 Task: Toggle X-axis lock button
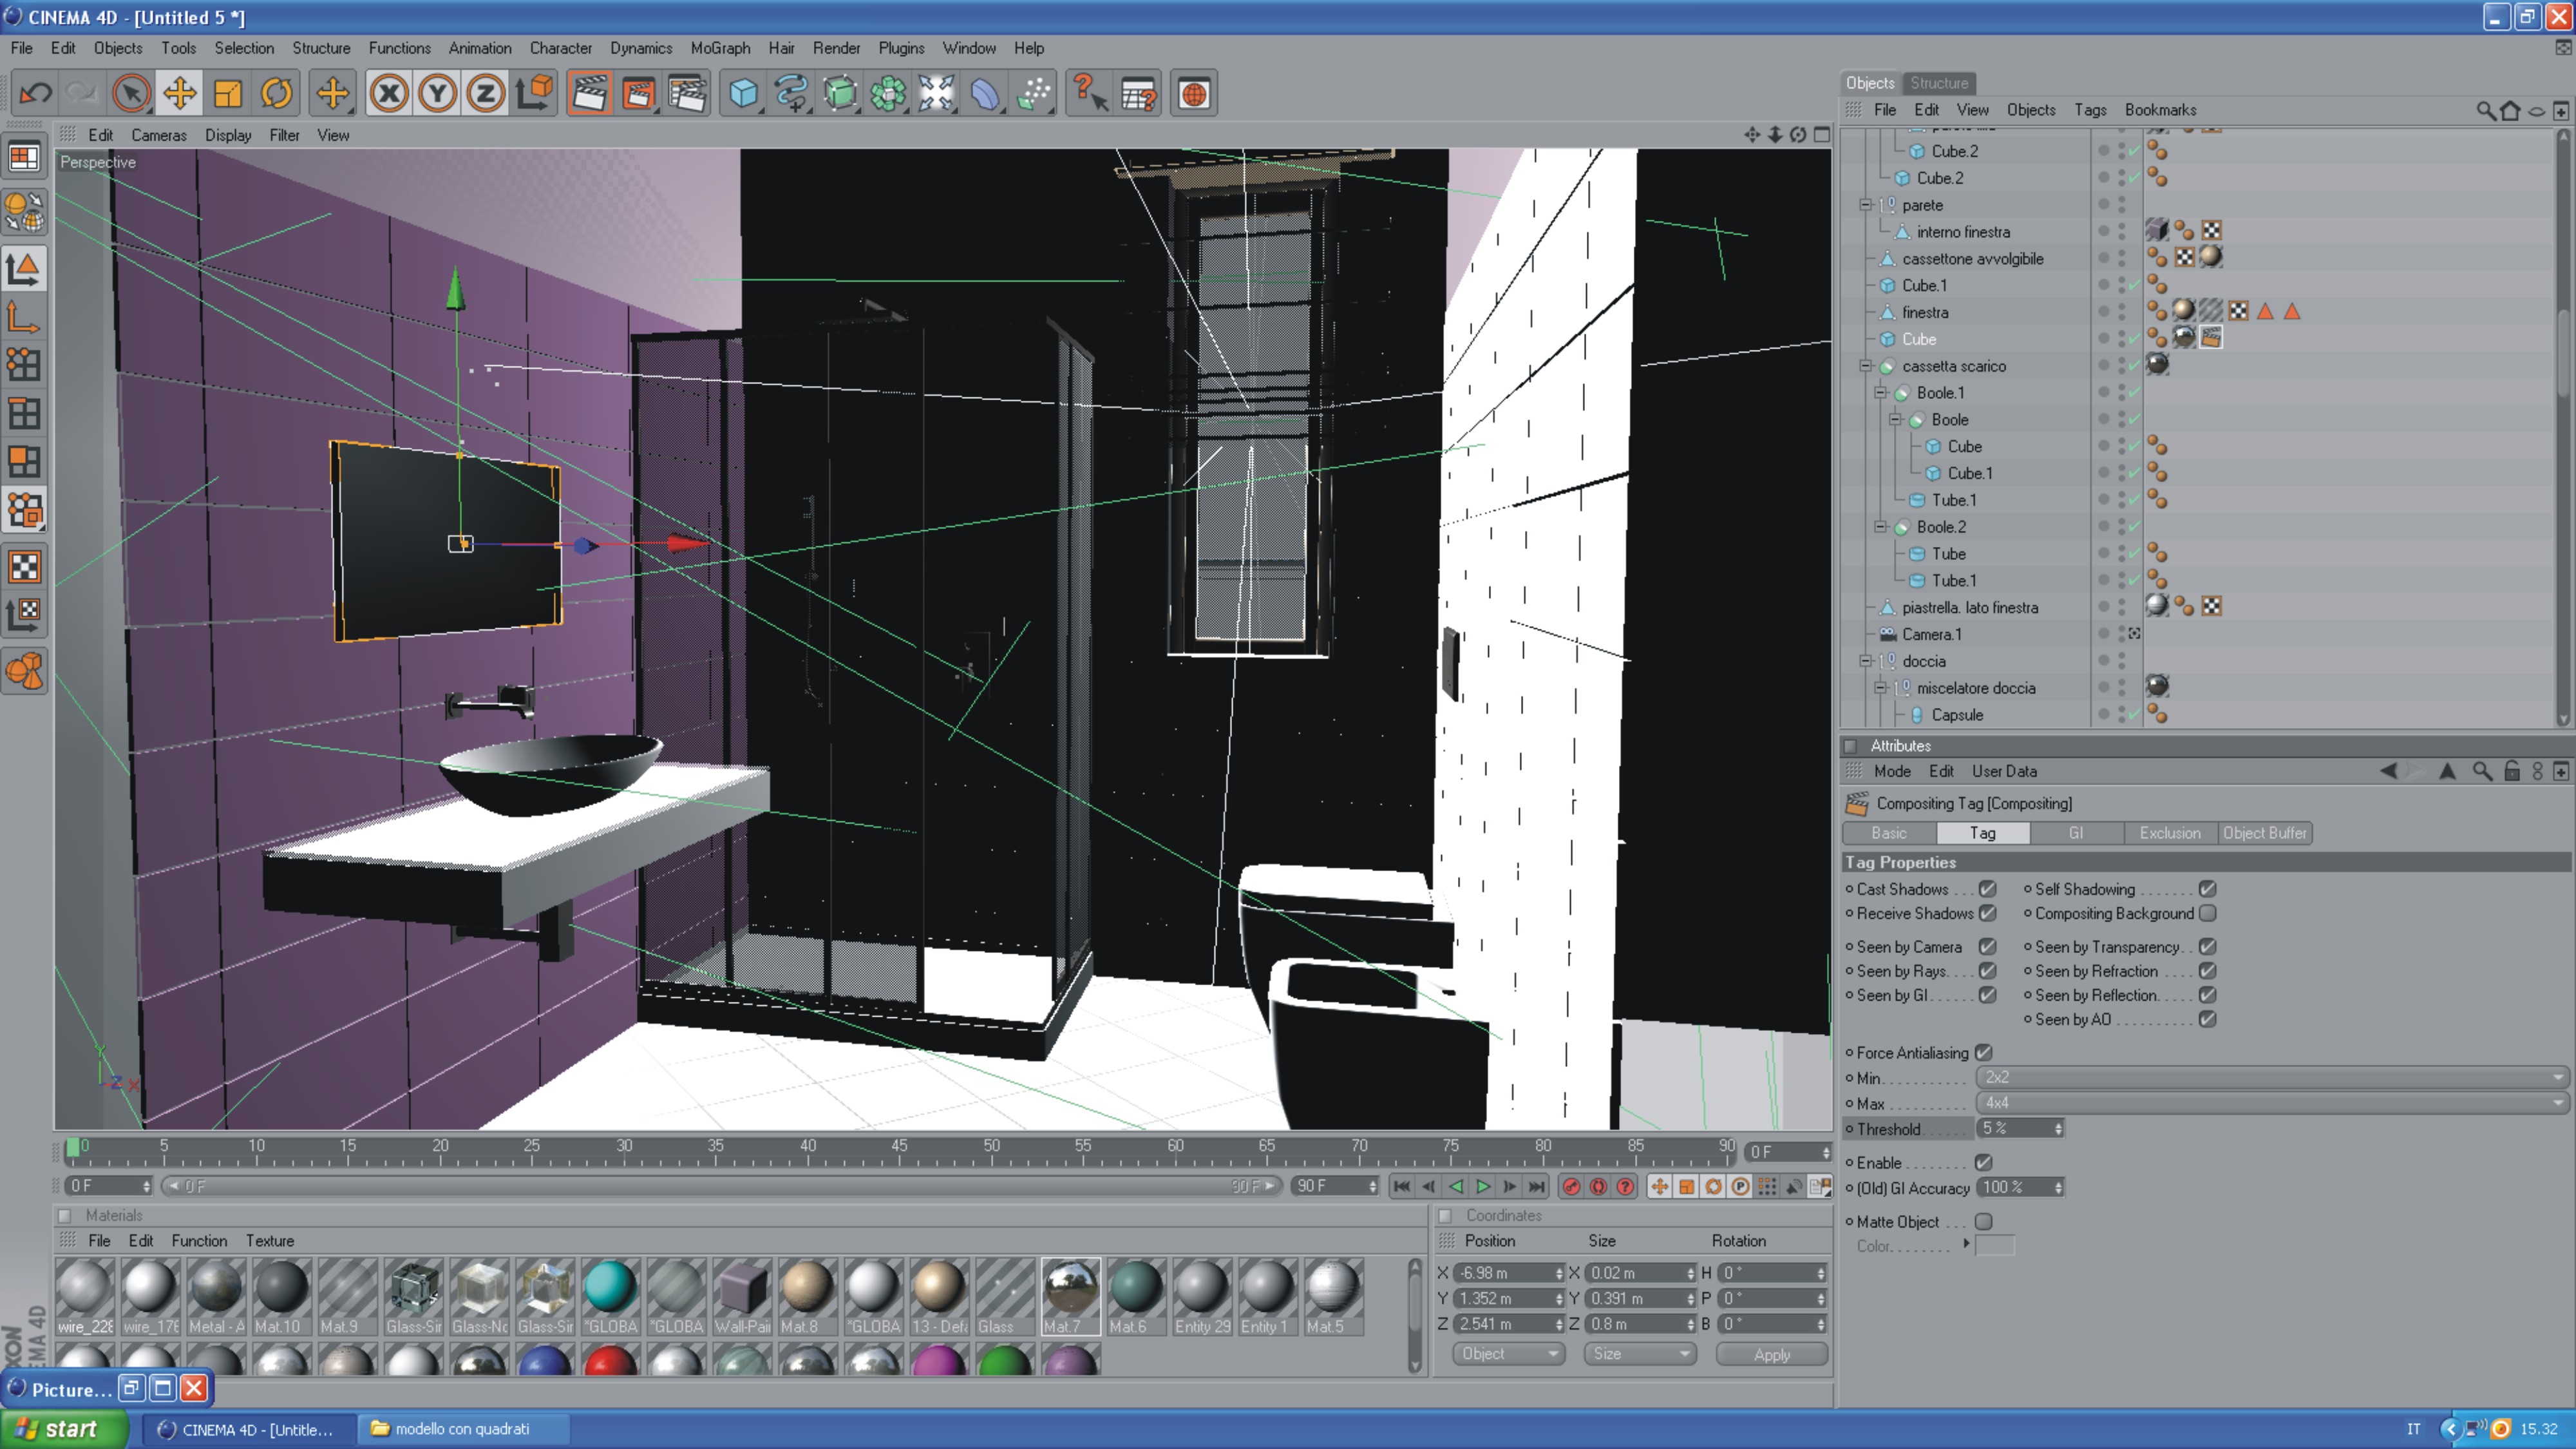[x=389, y=94]
